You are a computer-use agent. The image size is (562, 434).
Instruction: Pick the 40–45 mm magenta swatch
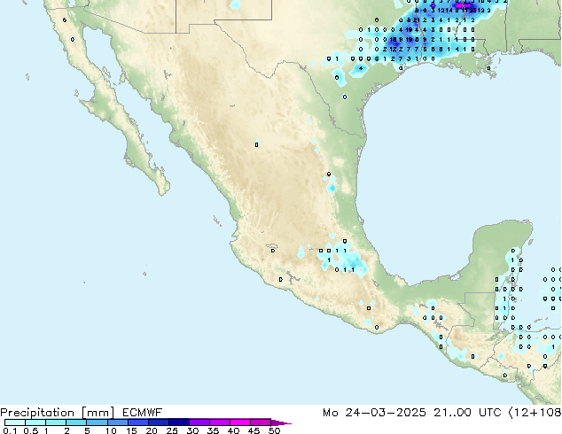(240, 422)
